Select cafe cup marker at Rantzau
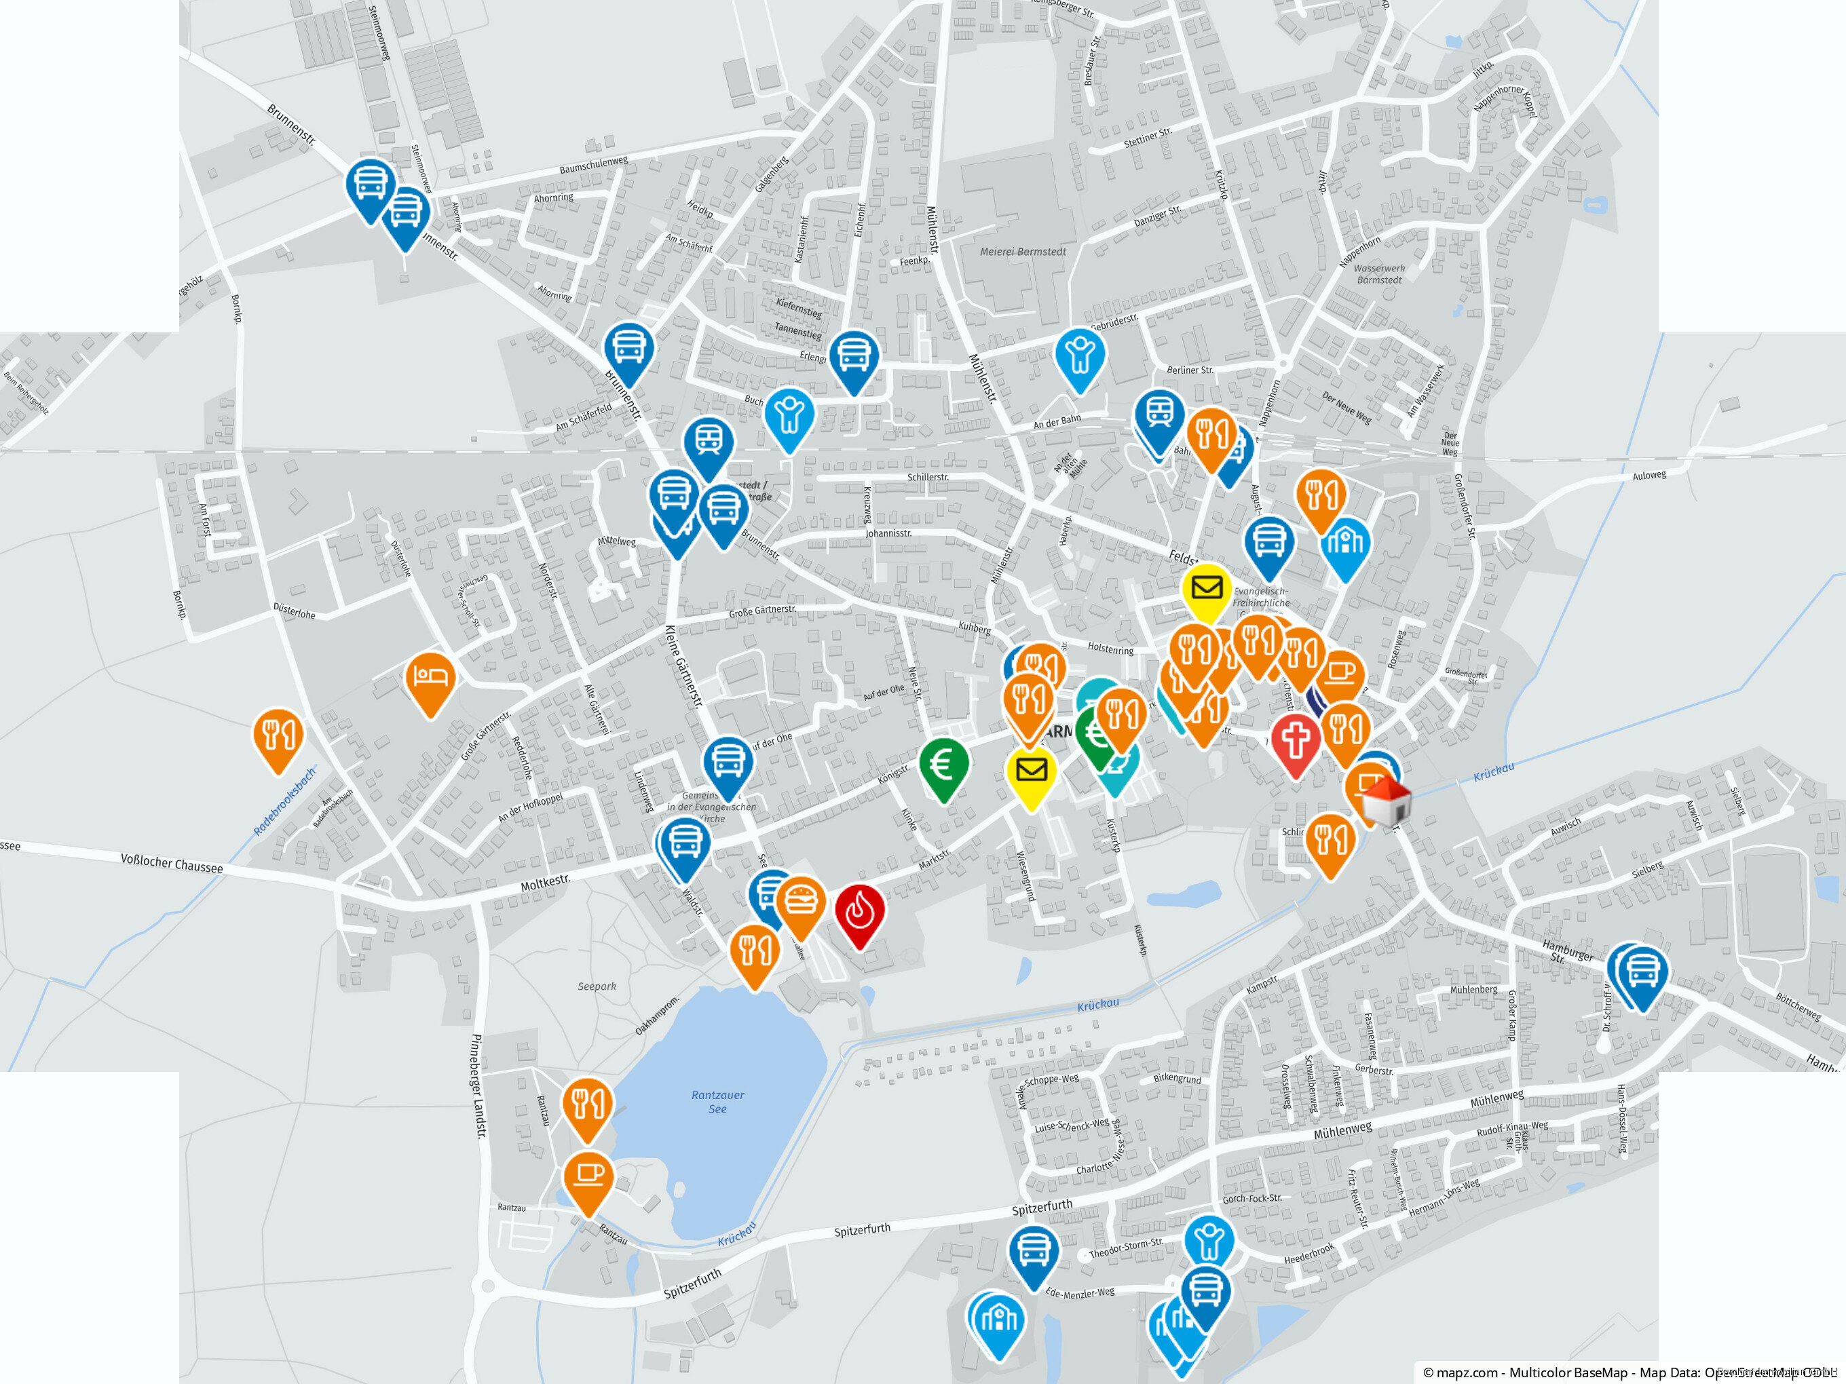 coord(588,1184)
